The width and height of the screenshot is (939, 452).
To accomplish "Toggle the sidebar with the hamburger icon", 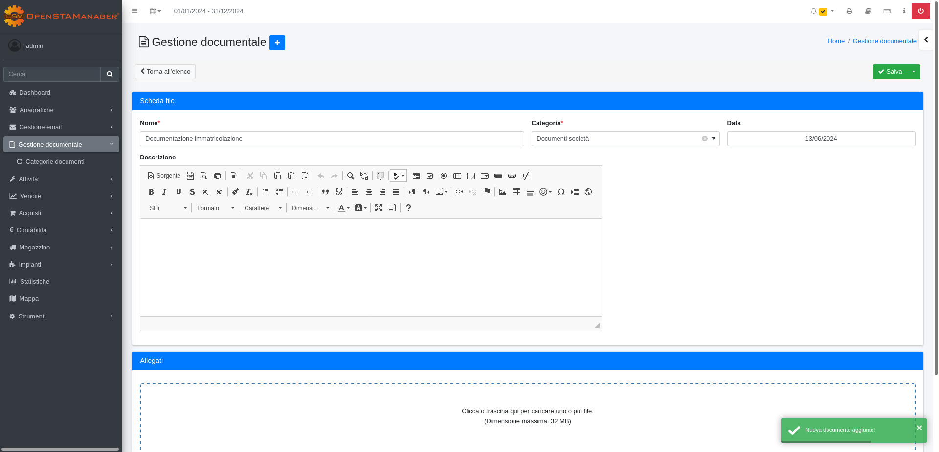I will [134, 11].
